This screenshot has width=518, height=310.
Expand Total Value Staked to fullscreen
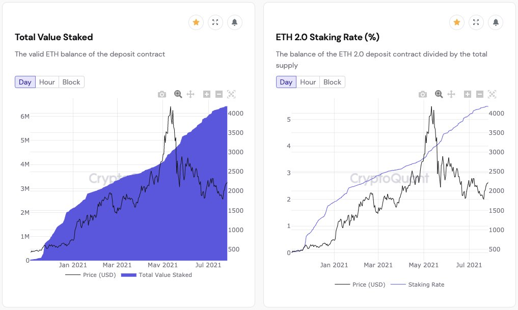215,22
